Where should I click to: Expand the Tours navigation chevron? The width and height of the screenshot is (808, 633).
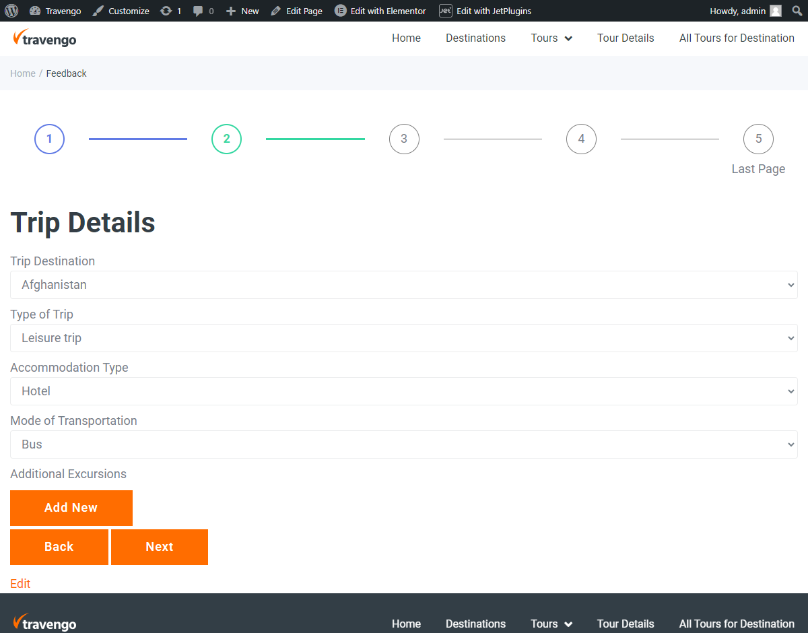pyautogui.click(x=570, y=38)
